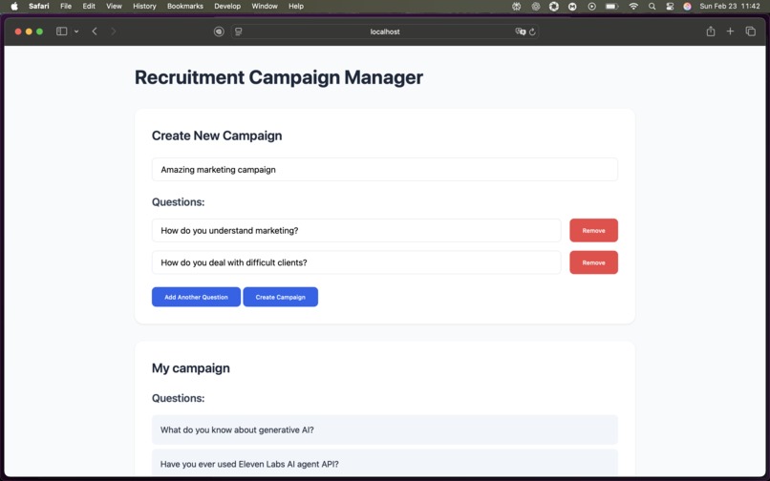Go back to the previous page
The width and height of the screenshot is (770, 481).
tap(95, 31)
